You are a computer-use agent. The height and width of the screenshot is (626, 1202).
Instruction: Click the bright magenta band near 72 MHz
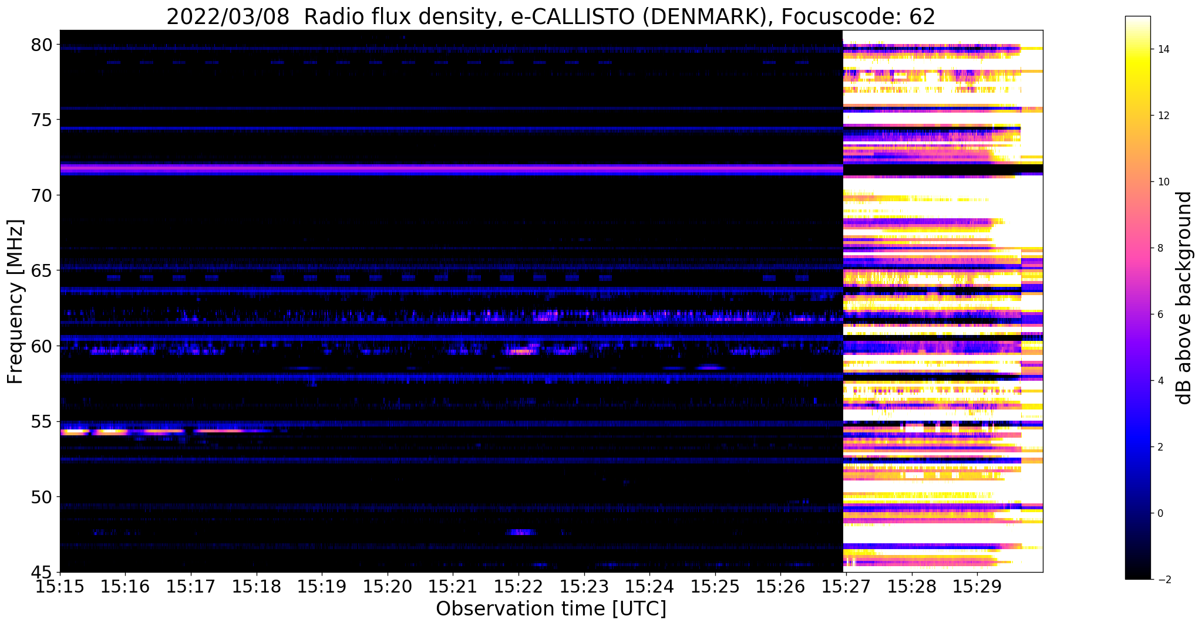click(451, 169)
